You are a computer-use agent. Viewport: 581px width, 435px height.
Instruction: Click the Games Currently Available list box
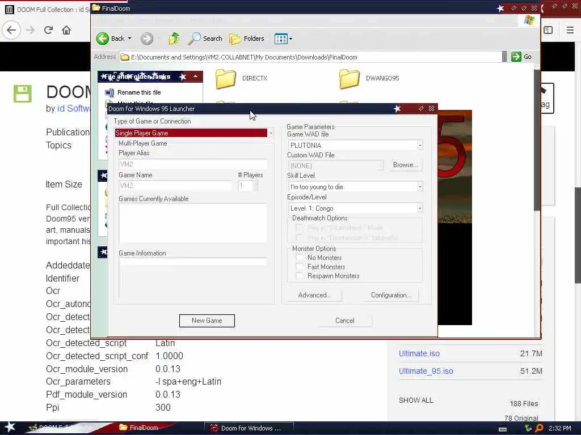pyautogui.click(x=193, y=223)
